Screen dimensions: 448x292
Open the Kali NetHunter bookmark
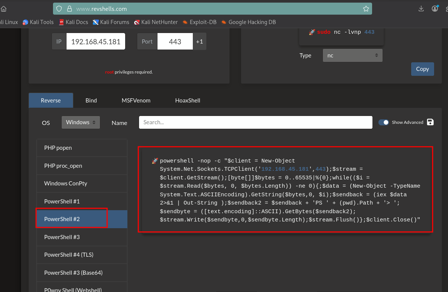(x=156, y=22)
